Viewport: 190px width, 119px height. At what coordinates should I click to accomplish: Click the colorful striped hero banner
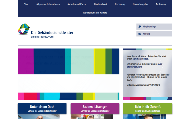click(x=69, y=74)
